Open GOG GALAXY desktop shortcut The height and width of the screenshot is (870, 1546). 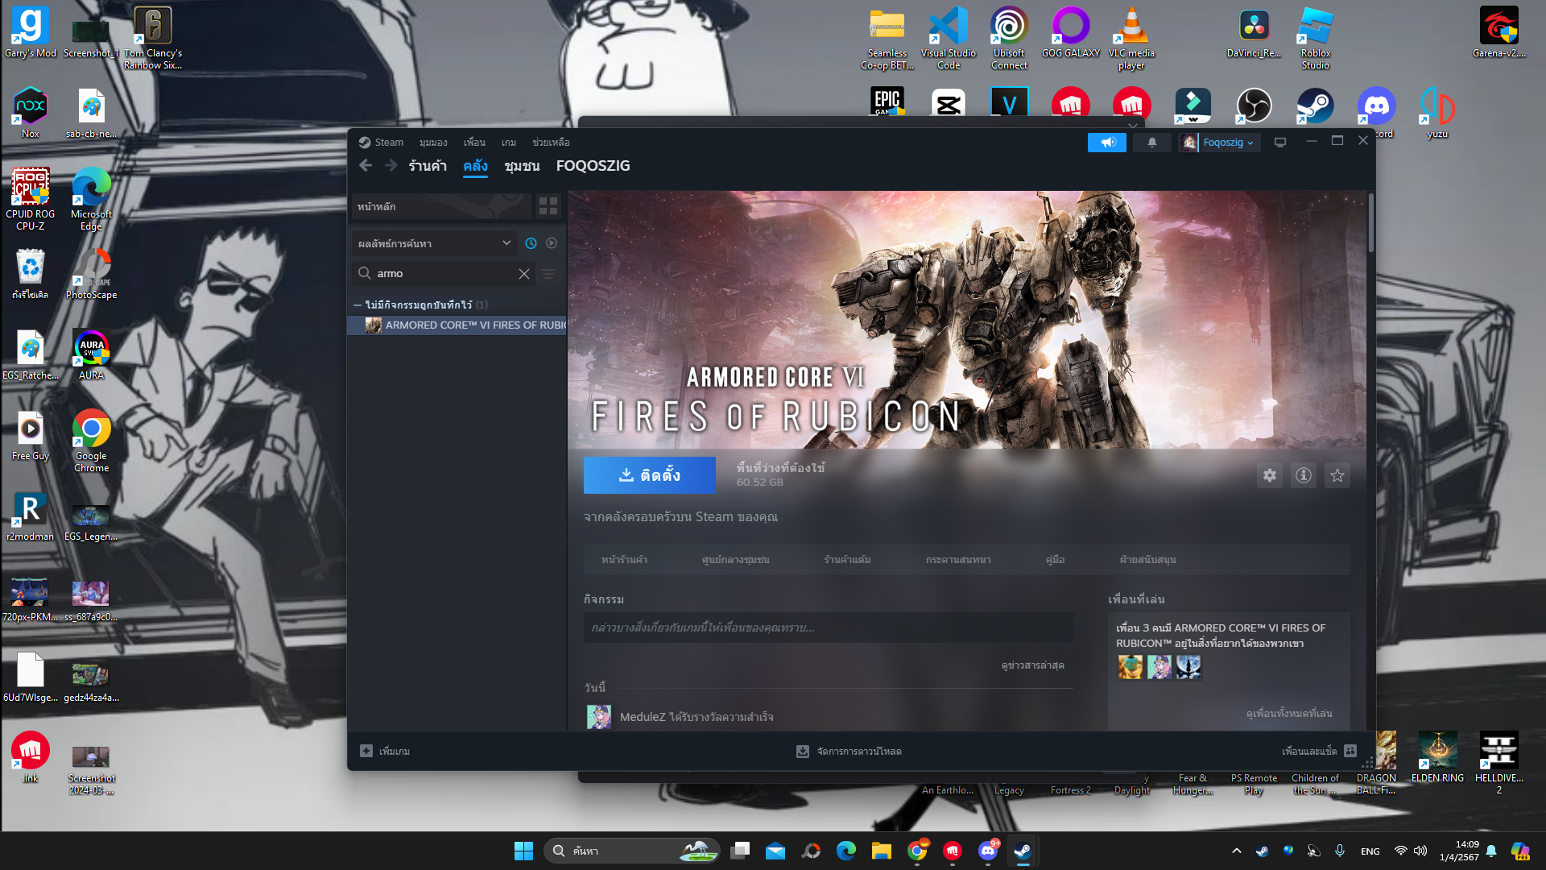click(1071, 32)
